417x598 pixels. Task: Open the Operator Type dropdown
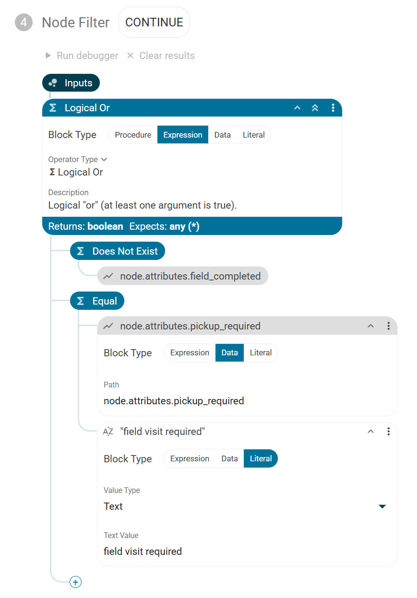click(78, 159)
